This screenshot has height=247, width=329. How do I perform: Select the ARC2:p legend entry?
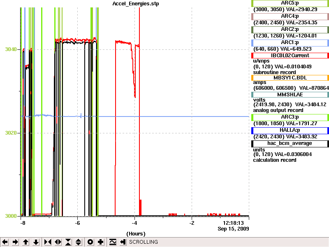[290, 29]
